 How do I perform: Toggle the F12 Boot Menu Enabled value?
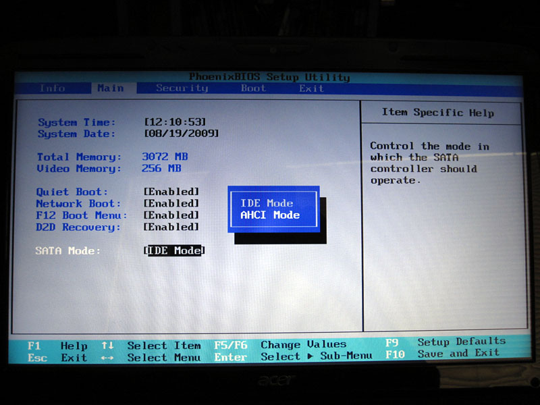pos(171,215)
